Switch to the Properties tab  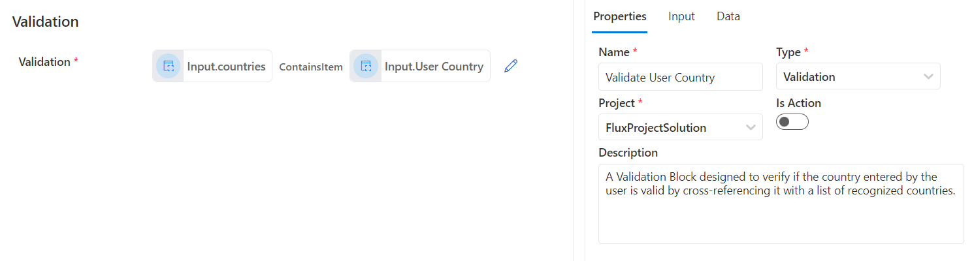point(619,16)
